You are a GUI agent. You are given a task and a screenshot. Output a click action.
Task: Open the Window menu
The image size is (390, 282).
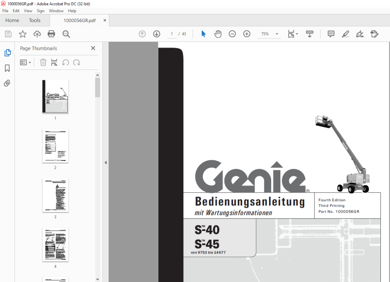point(56,11)
